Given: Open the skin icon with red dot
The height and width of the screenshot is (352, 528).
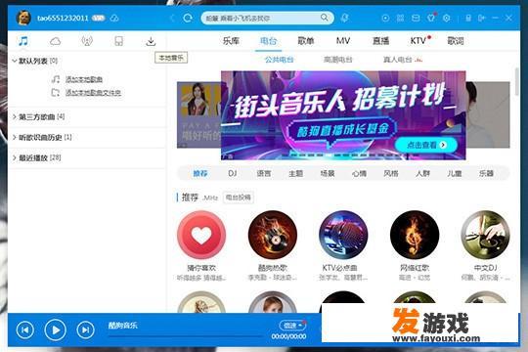Looking at the screenshot, I should 431,18.
